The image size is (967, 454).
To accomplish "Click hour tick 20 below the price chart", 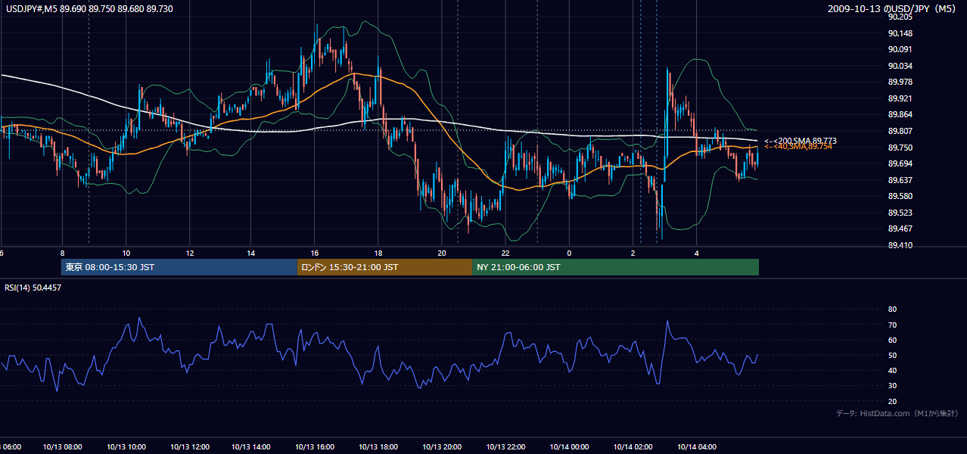I will [x=442, y=253].
